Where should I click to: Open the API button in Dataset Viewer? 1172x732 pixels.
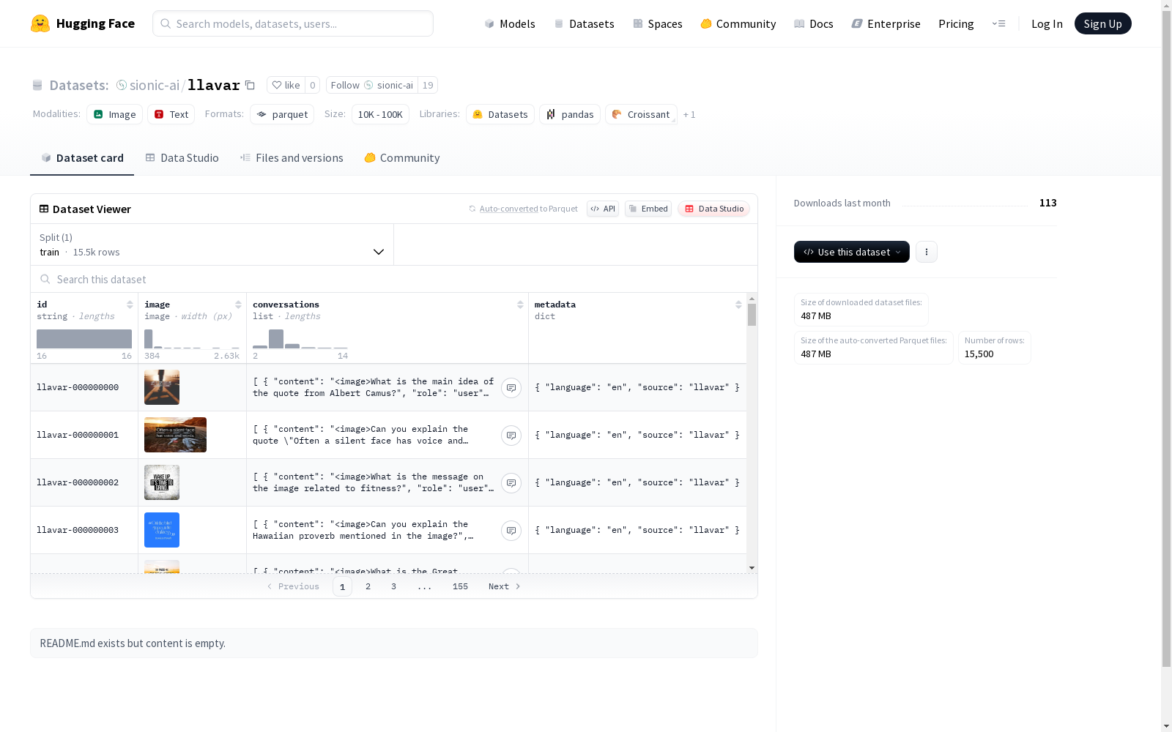603,209
